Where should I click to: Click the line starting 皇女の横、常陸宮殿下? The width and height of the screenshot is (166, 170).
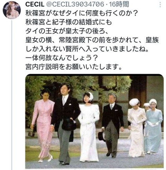[x=92, y=40]
